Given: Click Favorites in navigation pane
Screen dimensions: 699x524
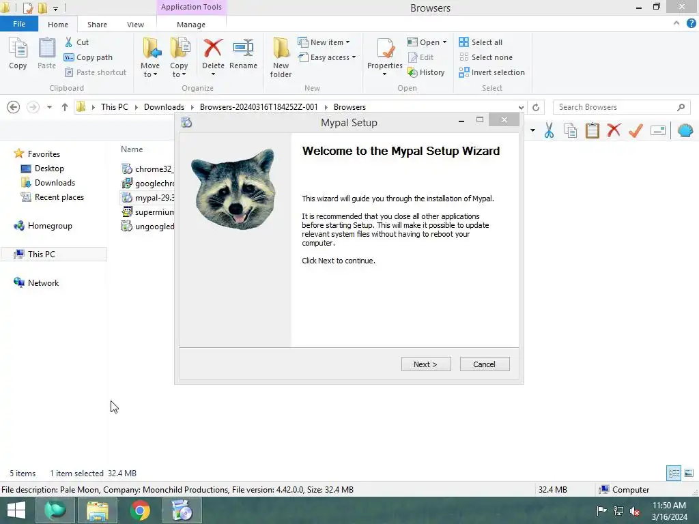Looking at the screenshot, I should tap(37, 154).
